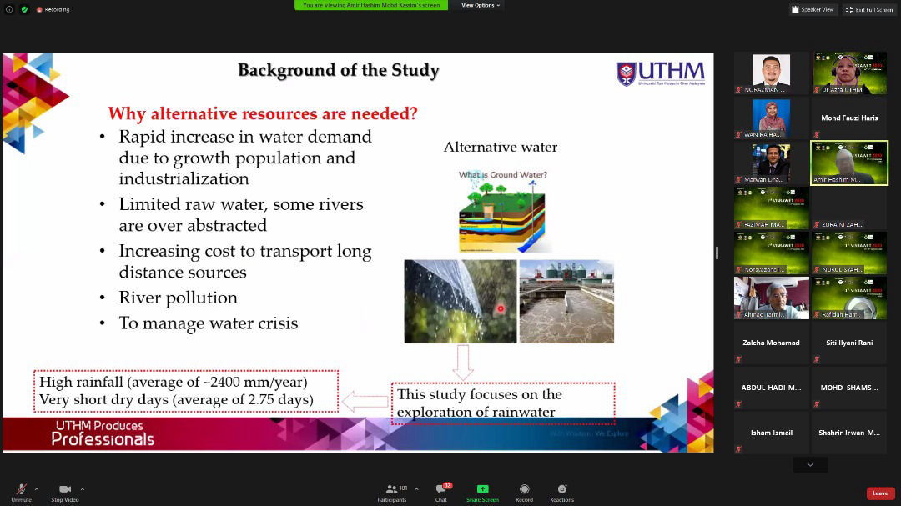Select Amir Hashim's highlighted video thumbnail
This screenshot has height=506, width=901.
coord(849,162)
